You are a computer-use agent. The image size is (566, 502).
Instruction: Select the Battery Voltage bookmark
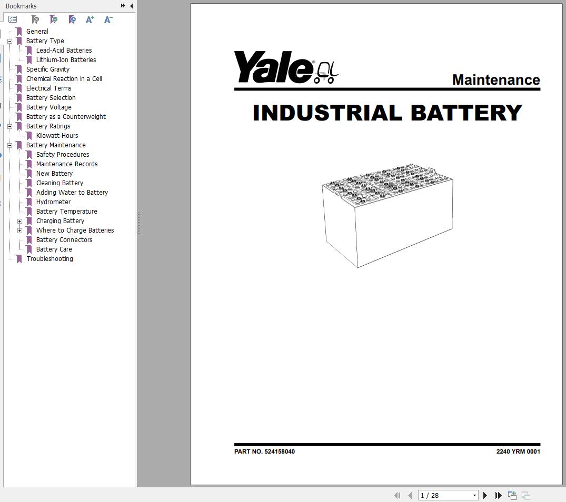click(x=49, y=107)
